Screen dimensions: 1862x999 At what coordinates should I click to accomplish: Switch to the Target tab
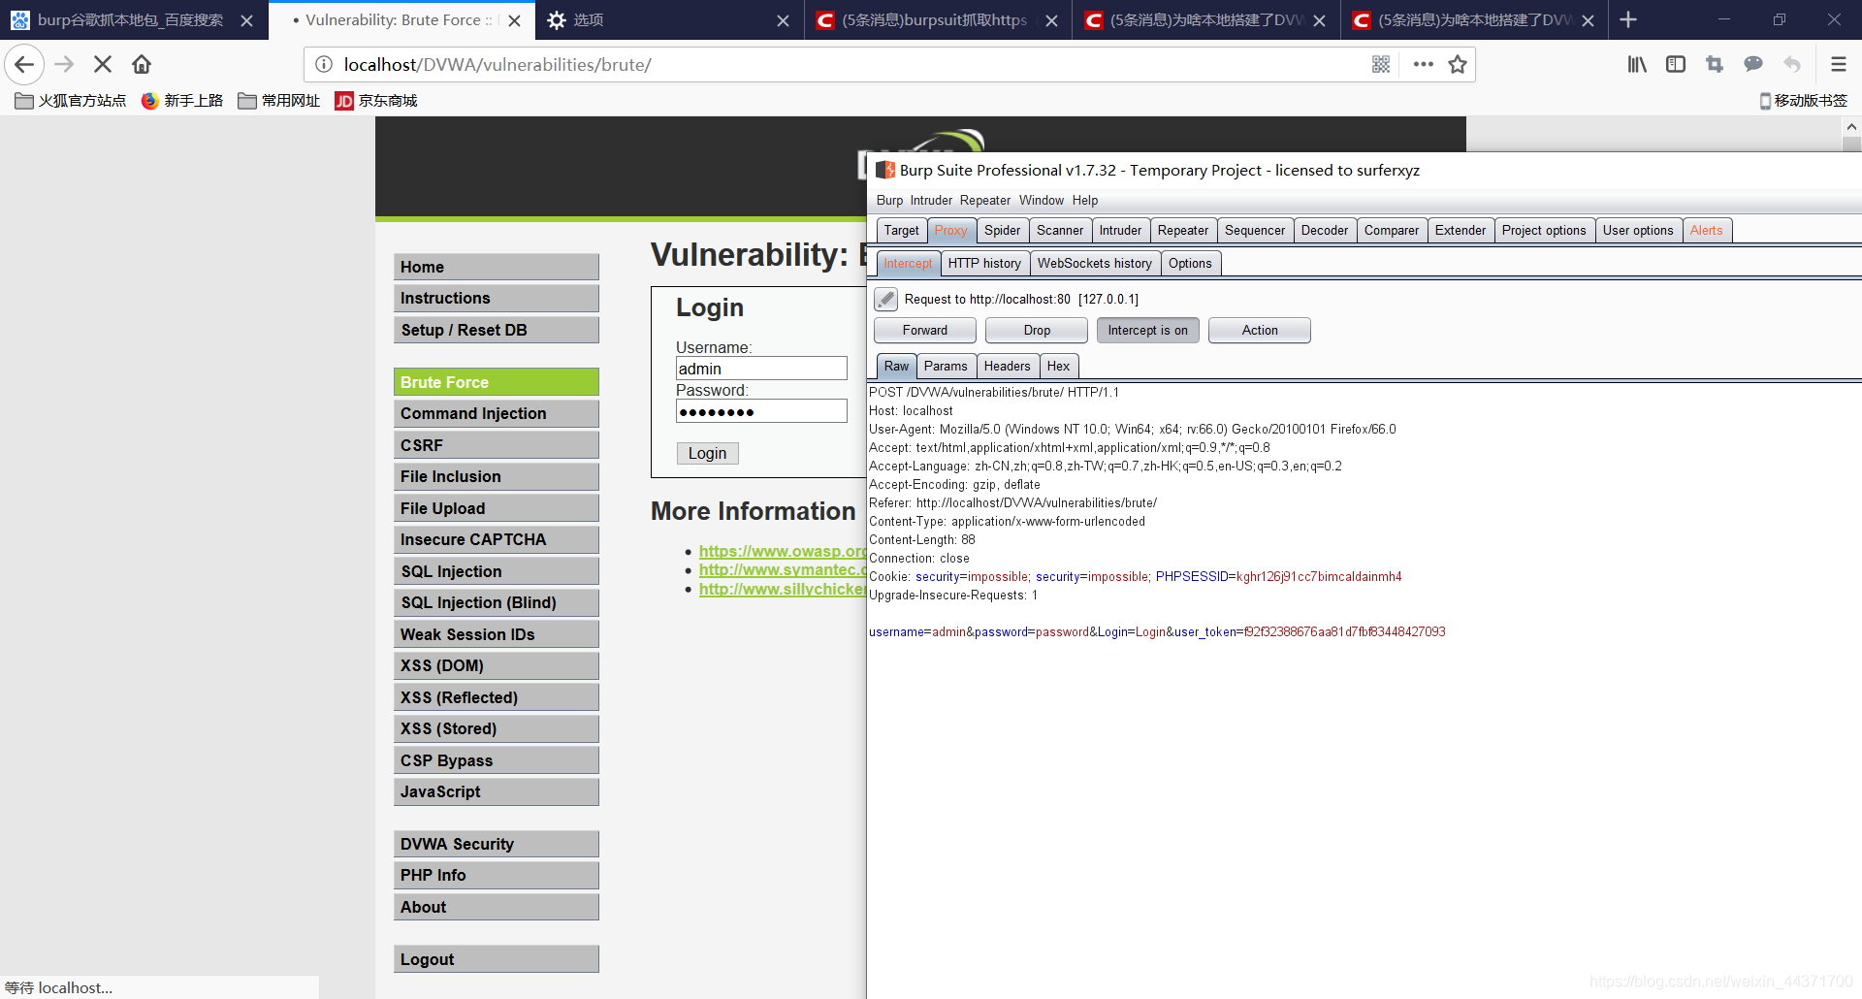click(x=901, y=231)
